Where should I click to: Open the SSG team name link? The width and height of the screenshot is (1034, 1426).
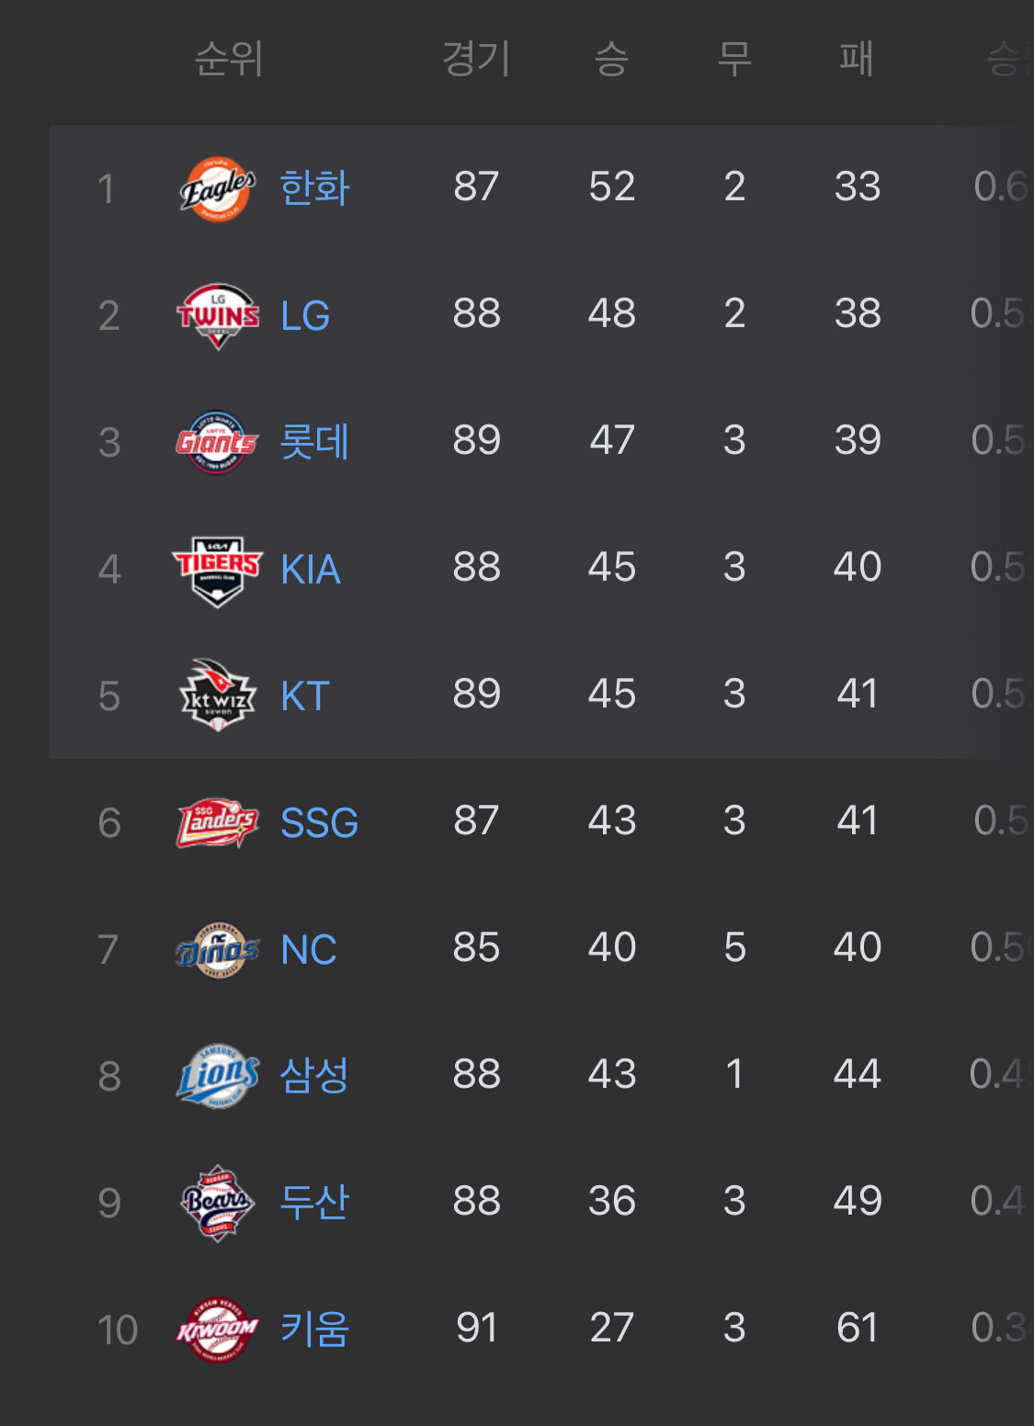click(319, 822)
